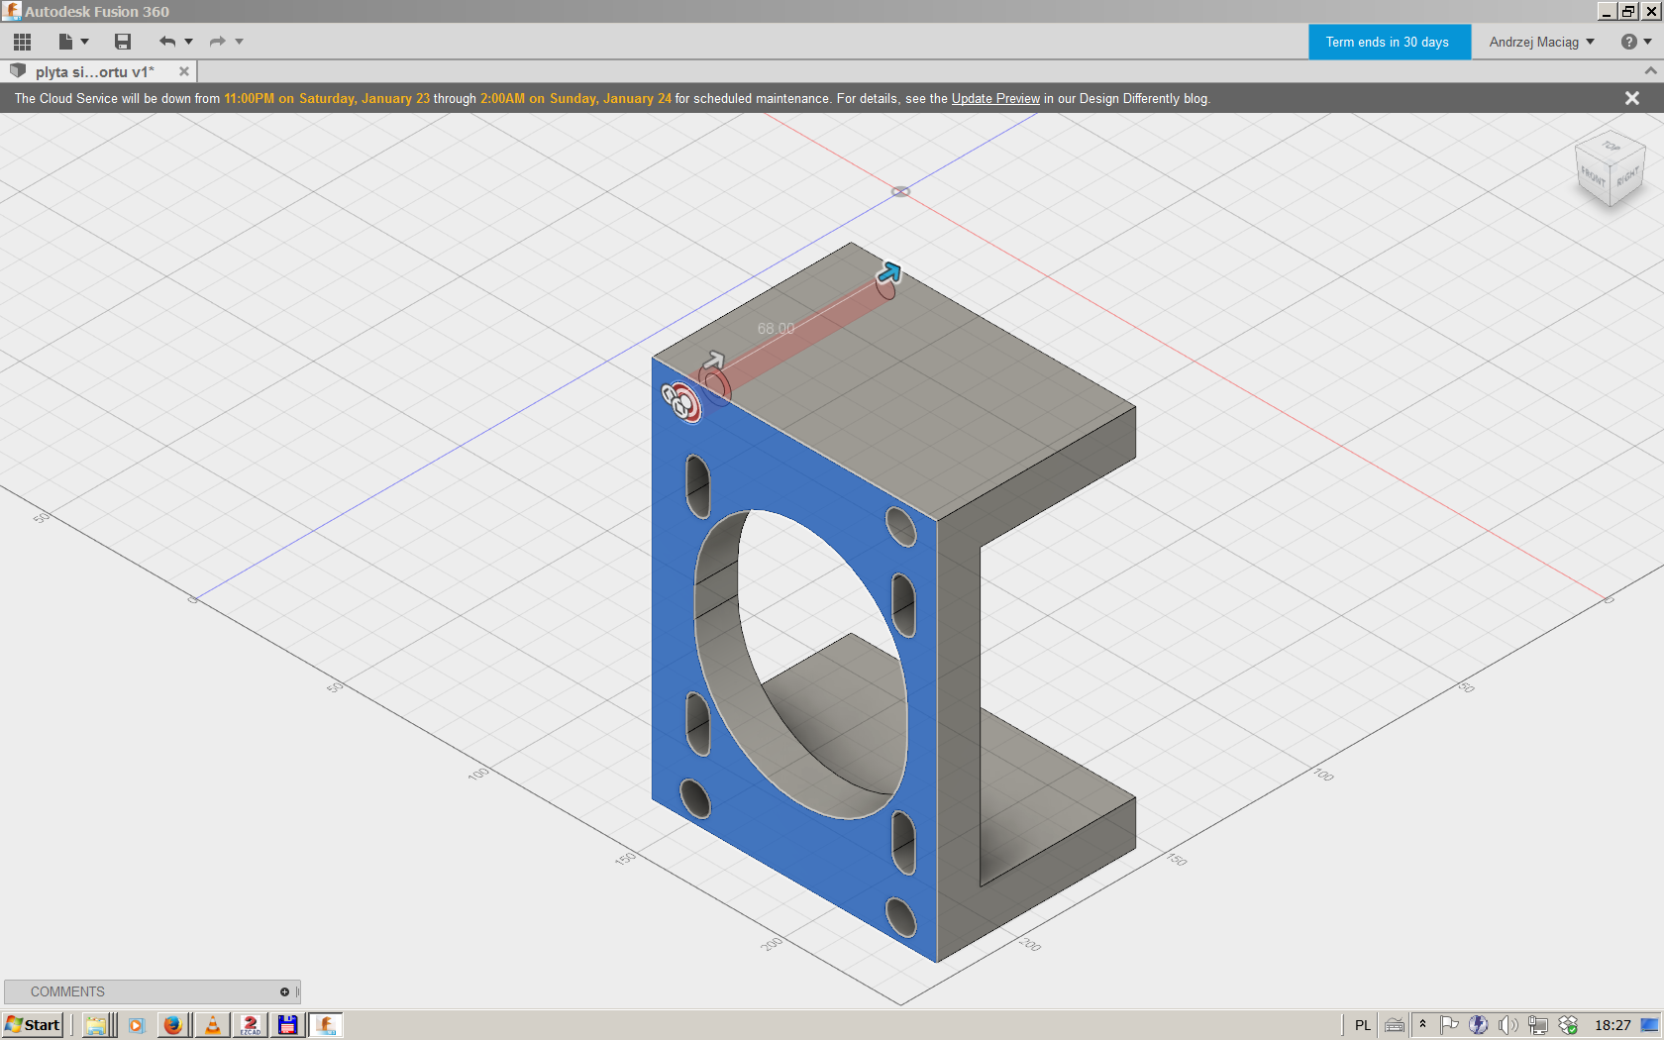The image size is (1664, 1040).
Task: Open the Action Center flag icon
Action: (x=1449, y=1025)
